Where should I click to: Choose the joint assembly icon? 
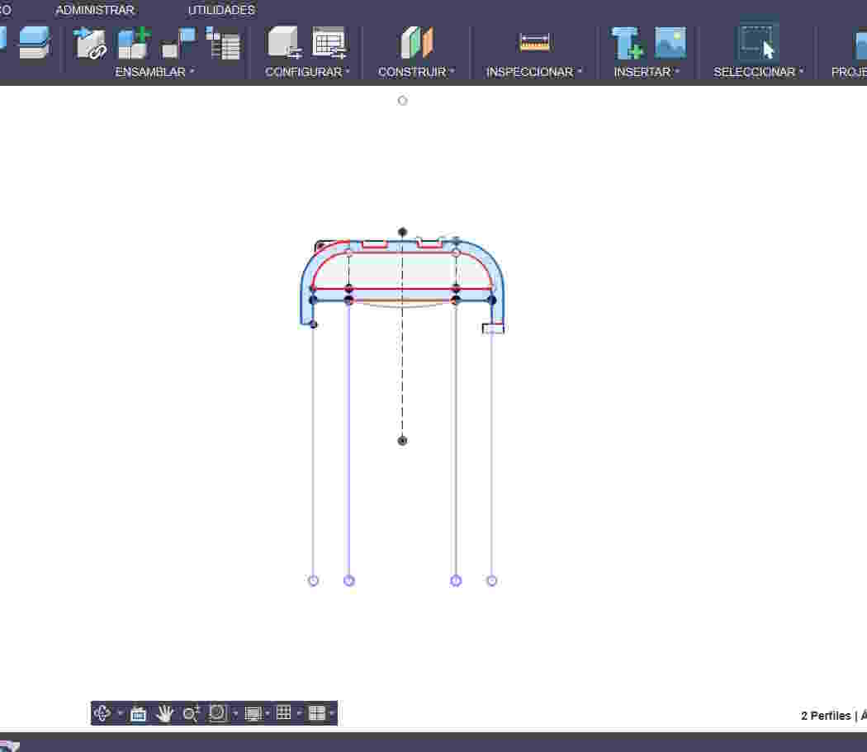[x=178, y=43]
